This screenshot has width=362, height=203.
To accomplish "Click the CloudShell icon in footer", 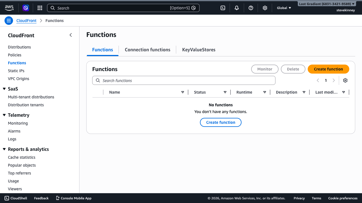I will 7,198.
